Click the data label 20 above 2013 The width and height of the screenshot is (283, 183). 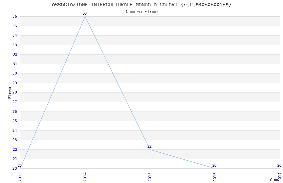(x=20, y=165)
